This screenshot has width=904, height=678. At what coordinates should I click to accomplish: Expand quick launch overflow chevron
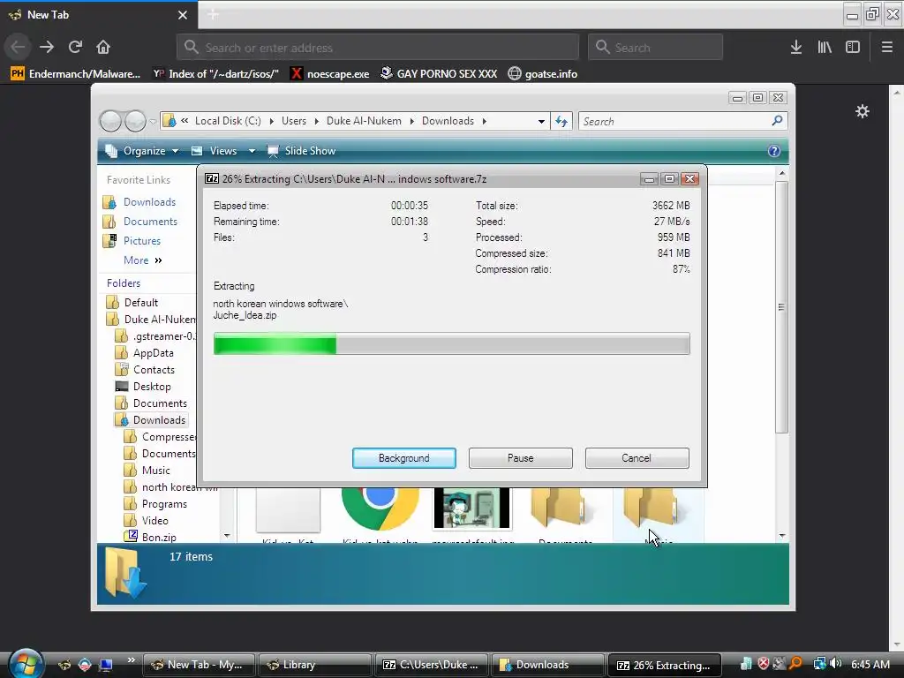point(131,659)
